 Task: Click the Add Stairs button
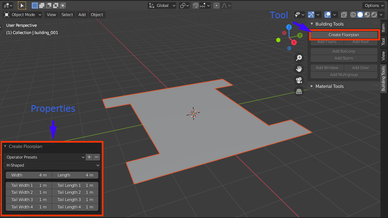[344, 58]
